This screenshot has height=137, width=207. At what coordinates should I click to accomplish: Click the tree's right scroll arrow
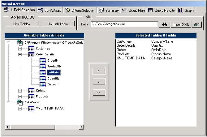pos(81,127)
